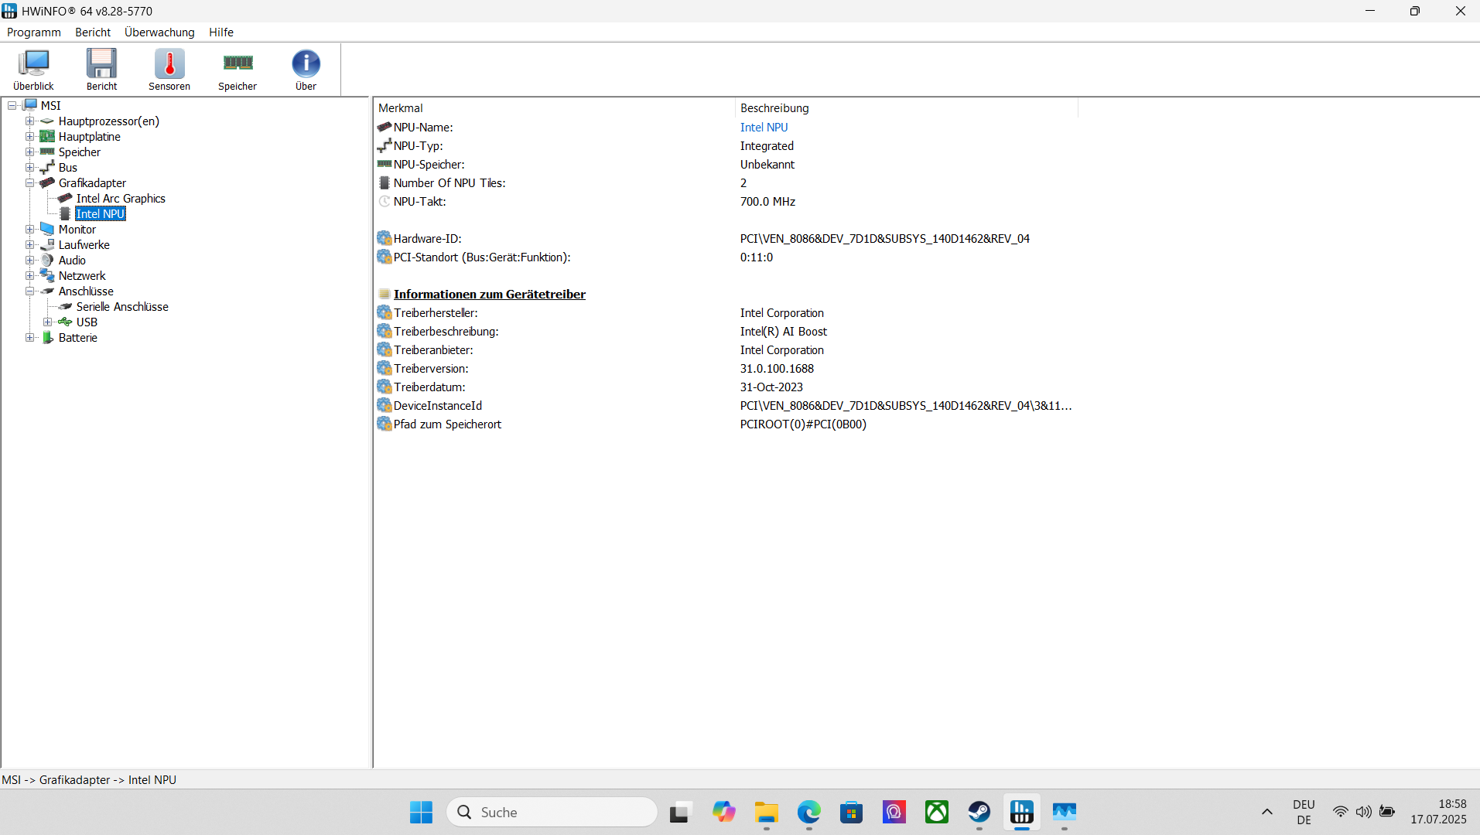Select the Intel NPU tree item
The height and width of the screenshot is (835, 1480).
pyautogui.click(x=101, y=214)
